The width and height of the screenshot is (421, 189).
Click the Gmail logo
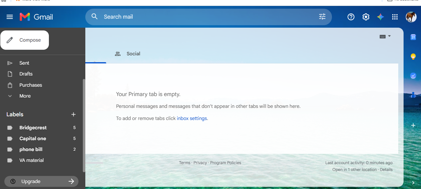[36, 17]
